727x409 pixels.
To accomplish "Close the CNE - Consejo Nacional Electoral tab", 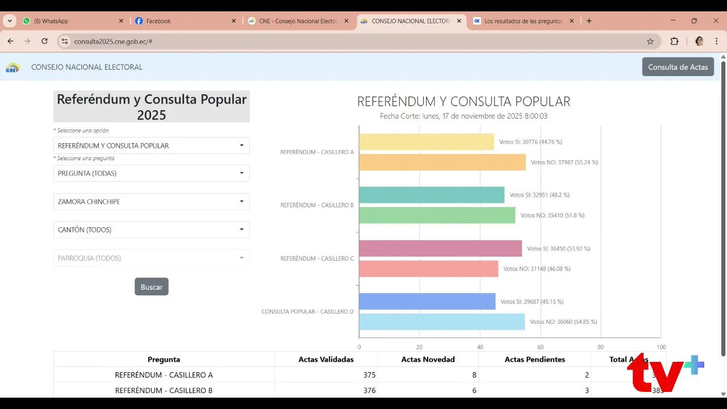I will tap(346, 21).
